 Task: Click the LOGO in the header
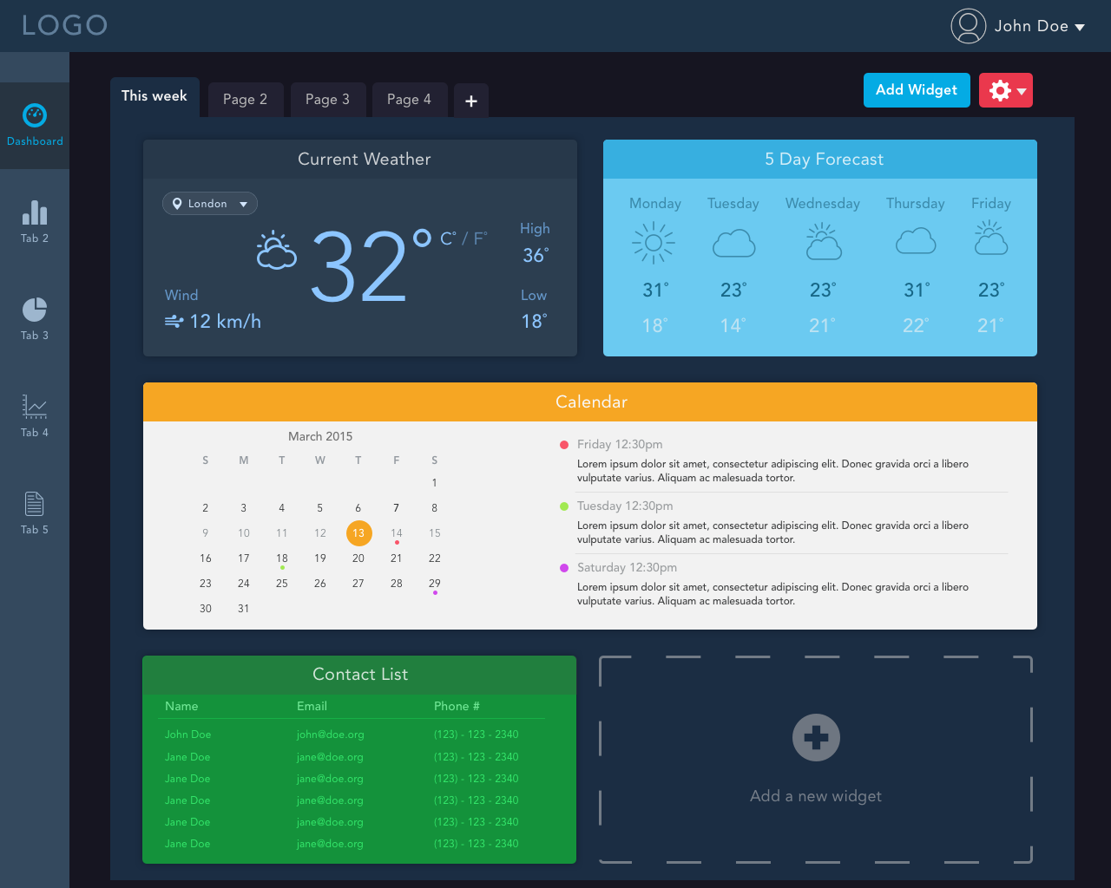click(64, 25)
